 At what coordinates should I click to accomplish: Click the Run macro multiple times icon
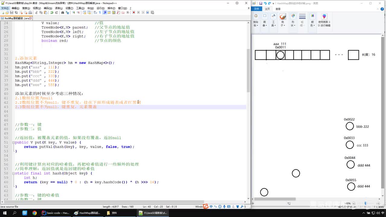(147, 13)
